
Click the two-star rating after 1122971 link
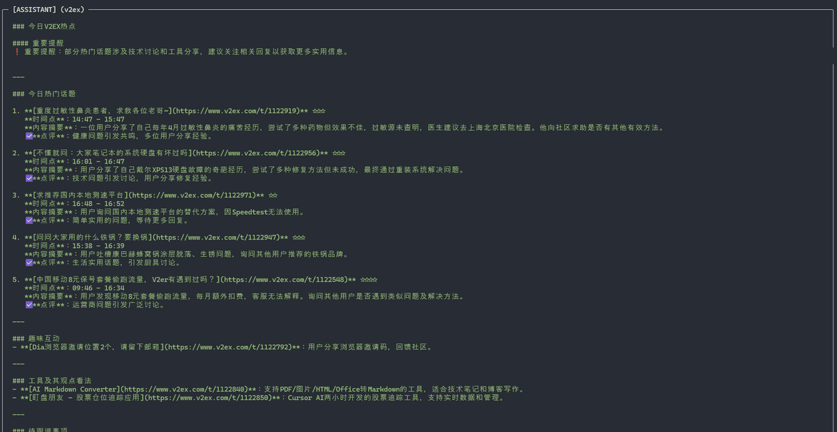pyautogui.click(x=273, y=195)
